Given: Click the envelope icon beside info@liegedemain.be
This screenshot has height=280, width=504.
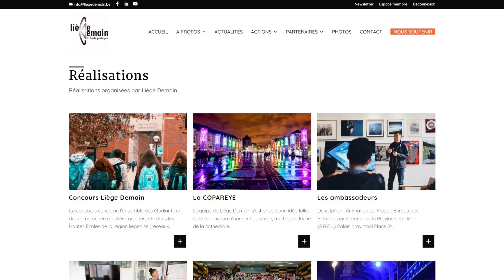Looking at the screenshot, I should pos(71,4).
